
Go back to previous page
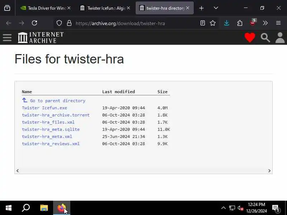(9, 23)
